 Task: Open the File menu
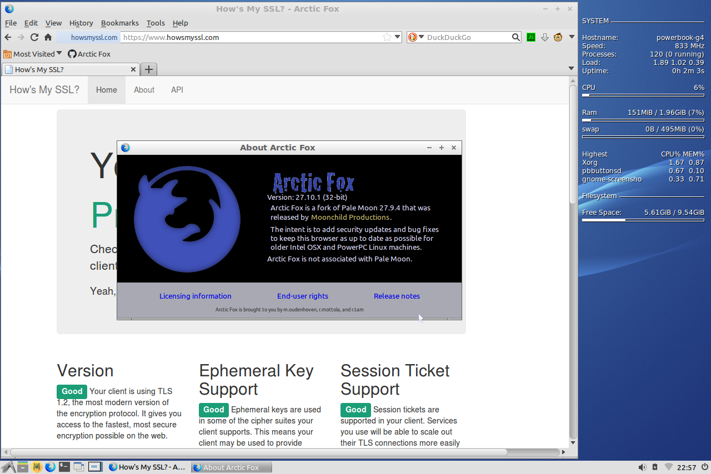(x=11, y=23)
